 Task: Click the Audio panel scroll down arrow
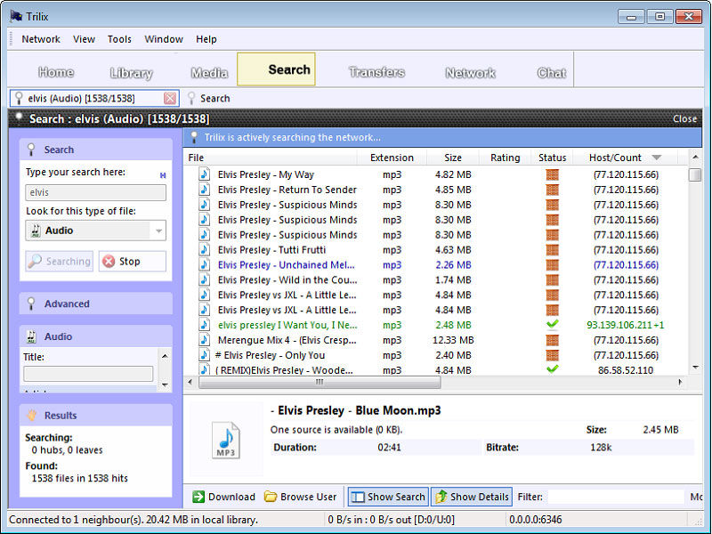(x=165, y=385)
